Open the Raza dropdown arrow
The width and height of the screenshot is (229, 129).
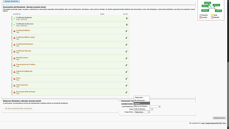[152, 109]
